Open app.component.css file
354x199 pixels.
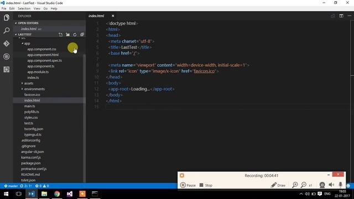coord(41,49)
